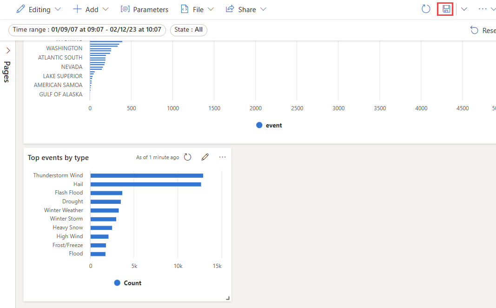Edit the Top events by type tile
Image resolution: width=496 pixels, height=308 pixels.
tap(205, 157)
